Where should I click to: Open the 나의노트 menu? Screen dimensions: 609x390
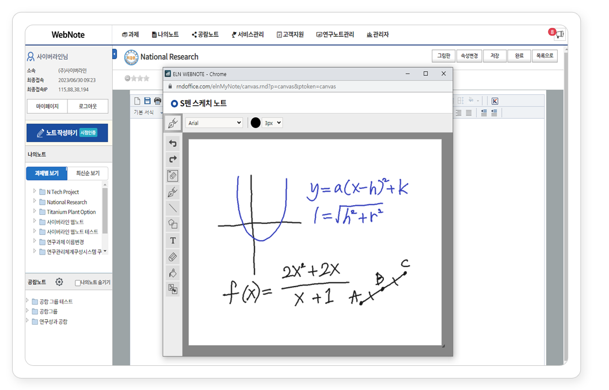coord(165,34)
